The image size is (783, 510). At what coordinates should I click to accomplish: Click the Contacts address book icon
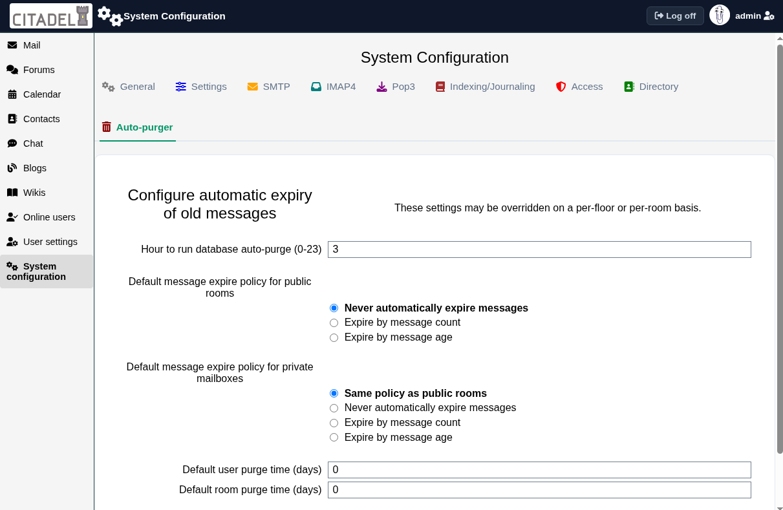point(12,119)
